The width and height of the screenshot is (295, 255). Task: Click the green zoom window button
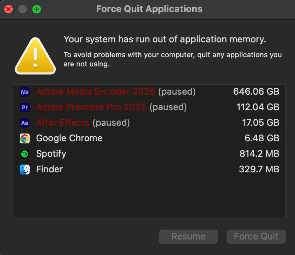[37, 9]
